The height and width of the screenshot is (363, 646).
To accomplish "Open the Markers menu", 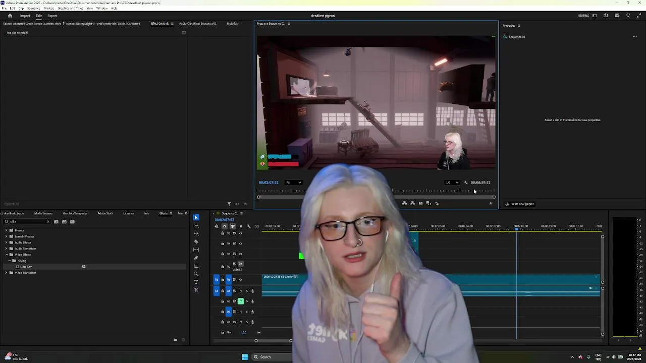I will click(x=49, y=8).
